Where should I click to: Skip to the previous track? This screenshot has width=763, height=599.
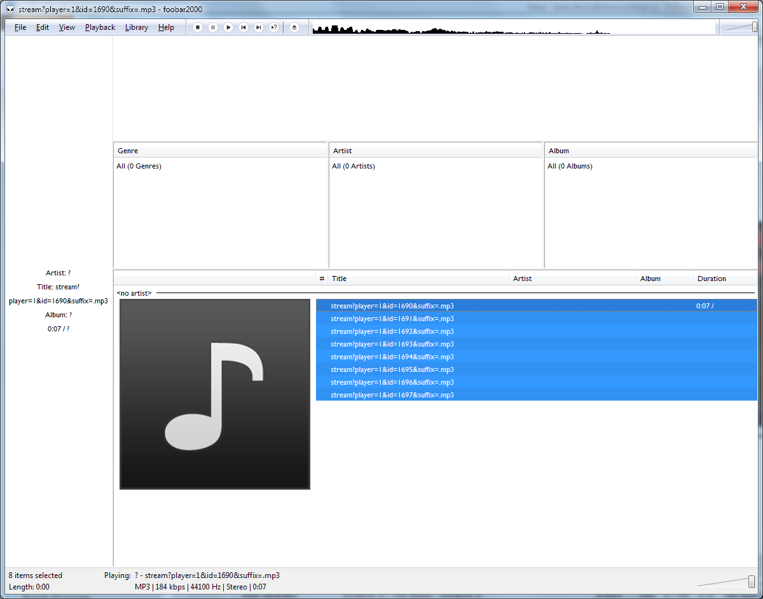coord(244,27)
